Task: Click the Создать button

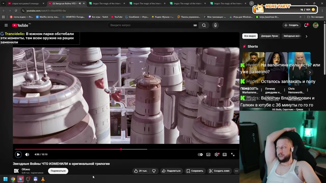Action: pyautogui.click(x=291, y=25)
